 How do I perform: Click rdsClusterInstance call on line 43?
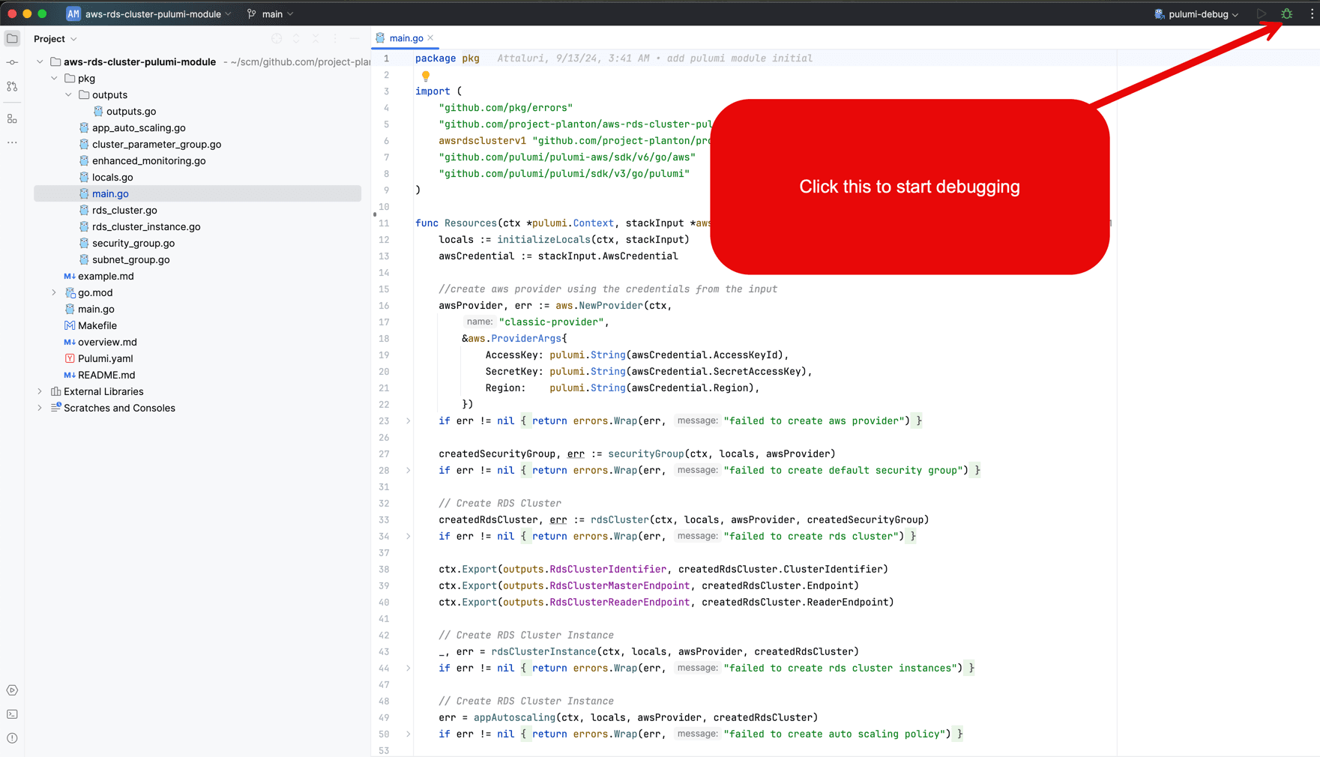[x=543, y=652]
